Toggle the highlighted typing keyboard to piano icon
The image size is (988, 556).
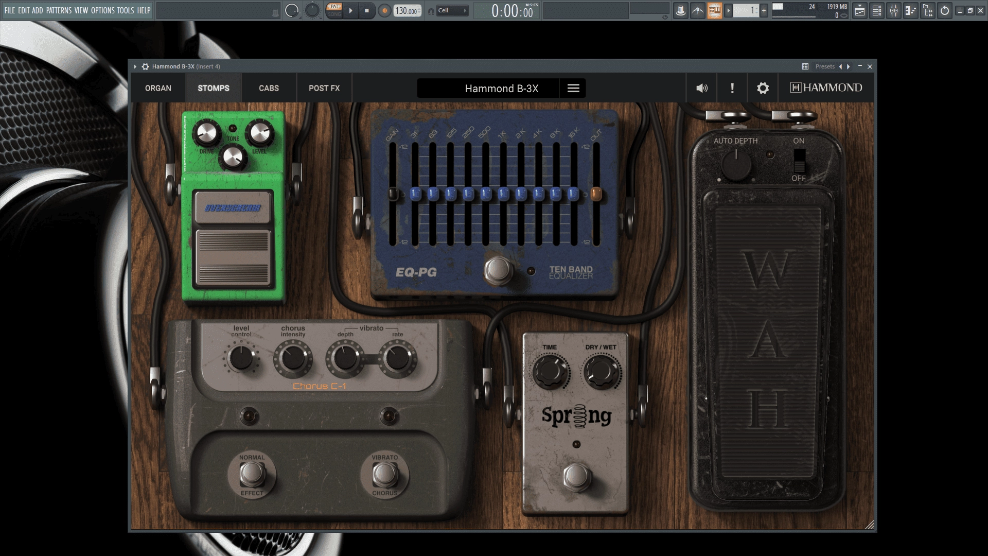tap(714, 10)
